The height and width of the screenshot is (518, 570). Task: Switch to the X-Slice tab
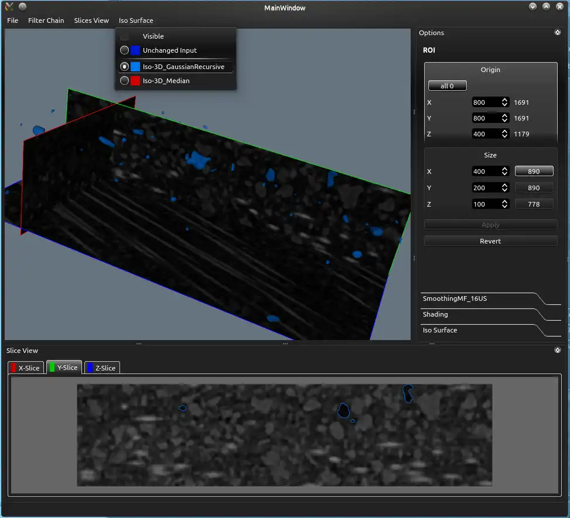click(x=25, y=368)
